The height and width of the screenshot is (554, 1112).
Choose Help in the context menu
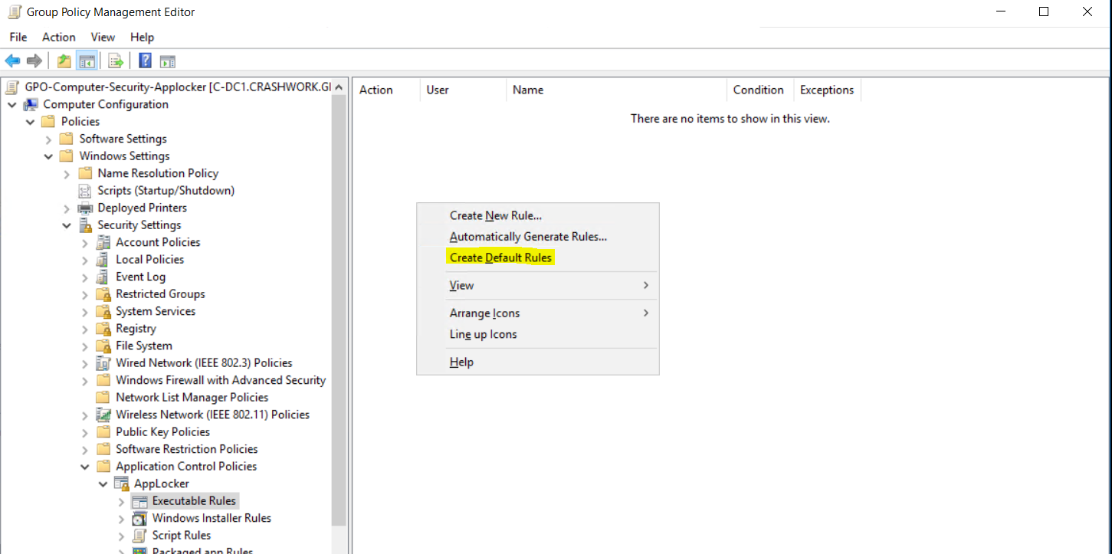tap(538, 362)
